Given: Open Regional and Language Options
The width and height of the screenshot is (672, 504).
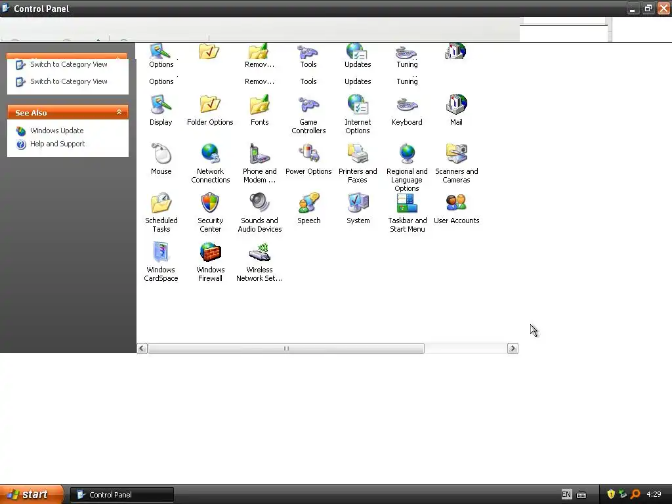Looking at the screenshot, I should tap(407, 168).
